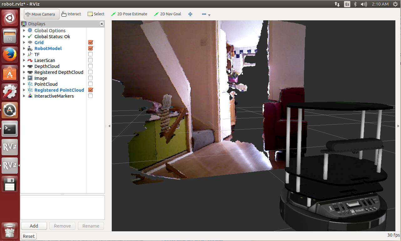Click the Remove display button
Screen dimensions: 401x241
pyautogui.click(x=62, y=226)
